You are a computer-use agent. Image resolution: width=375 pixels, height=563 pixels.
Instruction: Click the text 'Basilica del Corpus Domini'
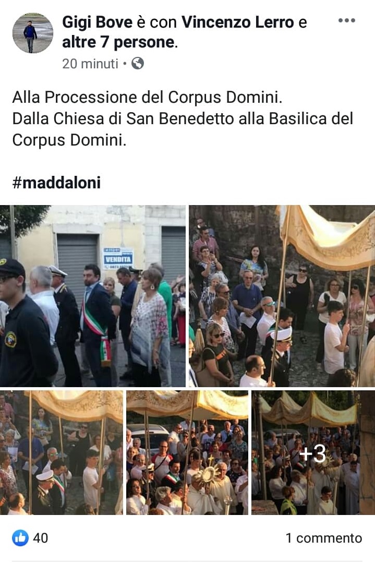click(x=183, y=129)
